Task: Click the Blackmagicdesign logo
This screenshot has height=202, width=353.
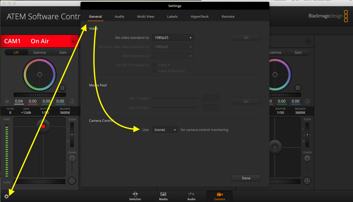Action: tap(328, 16)
